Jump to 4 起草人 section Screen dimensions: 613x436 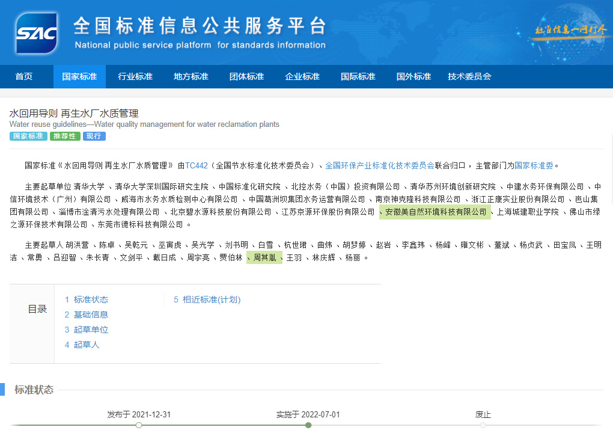[82, 345]
